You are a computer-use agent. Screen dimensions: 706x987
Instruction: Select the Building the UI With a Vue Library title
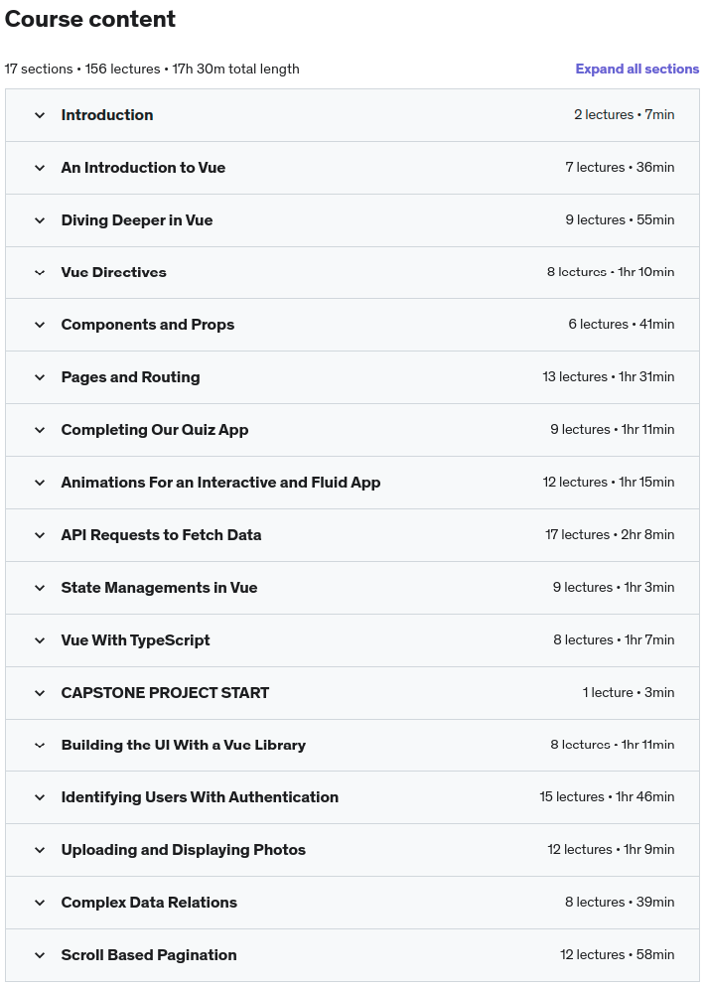pyautogui.click(x=183, y=745)
